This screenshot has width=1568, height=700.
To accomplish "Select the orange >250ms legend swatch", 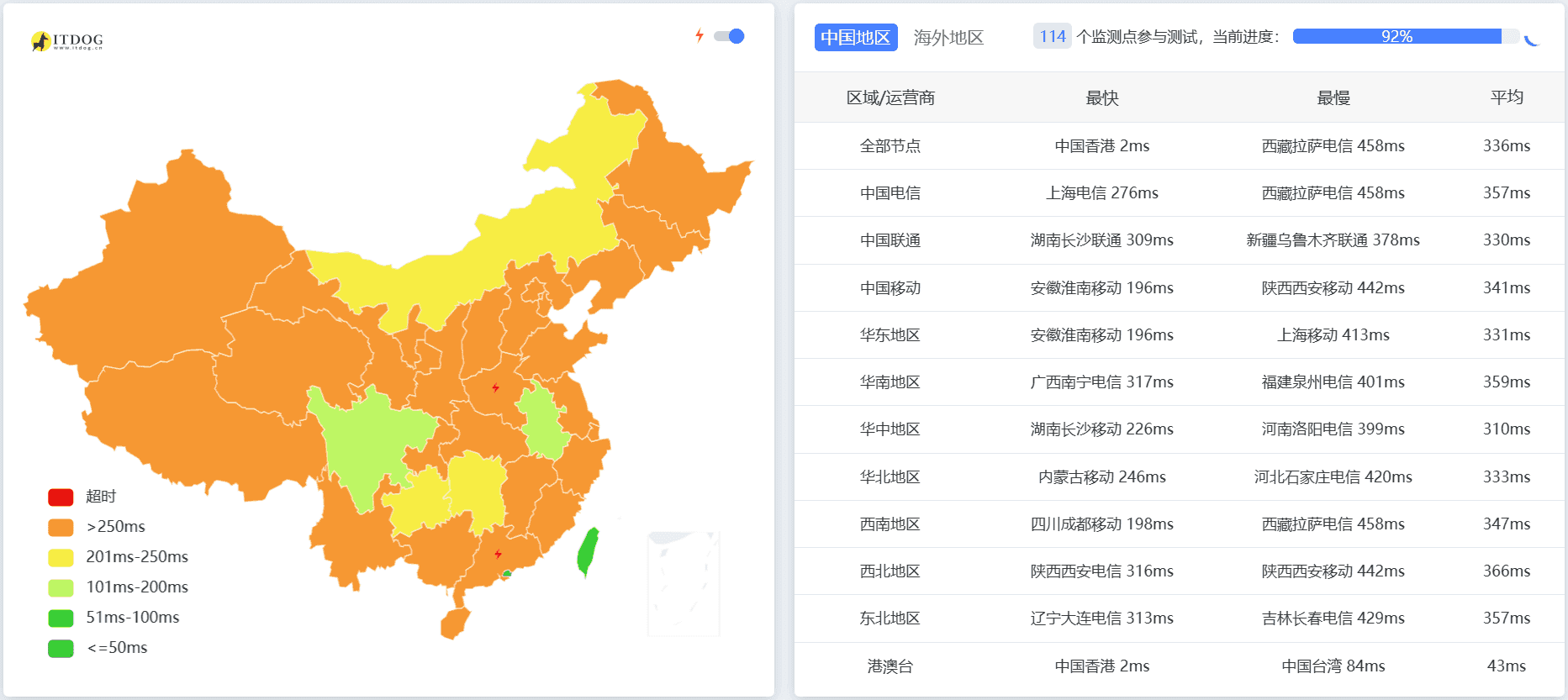I will (61, 527).
